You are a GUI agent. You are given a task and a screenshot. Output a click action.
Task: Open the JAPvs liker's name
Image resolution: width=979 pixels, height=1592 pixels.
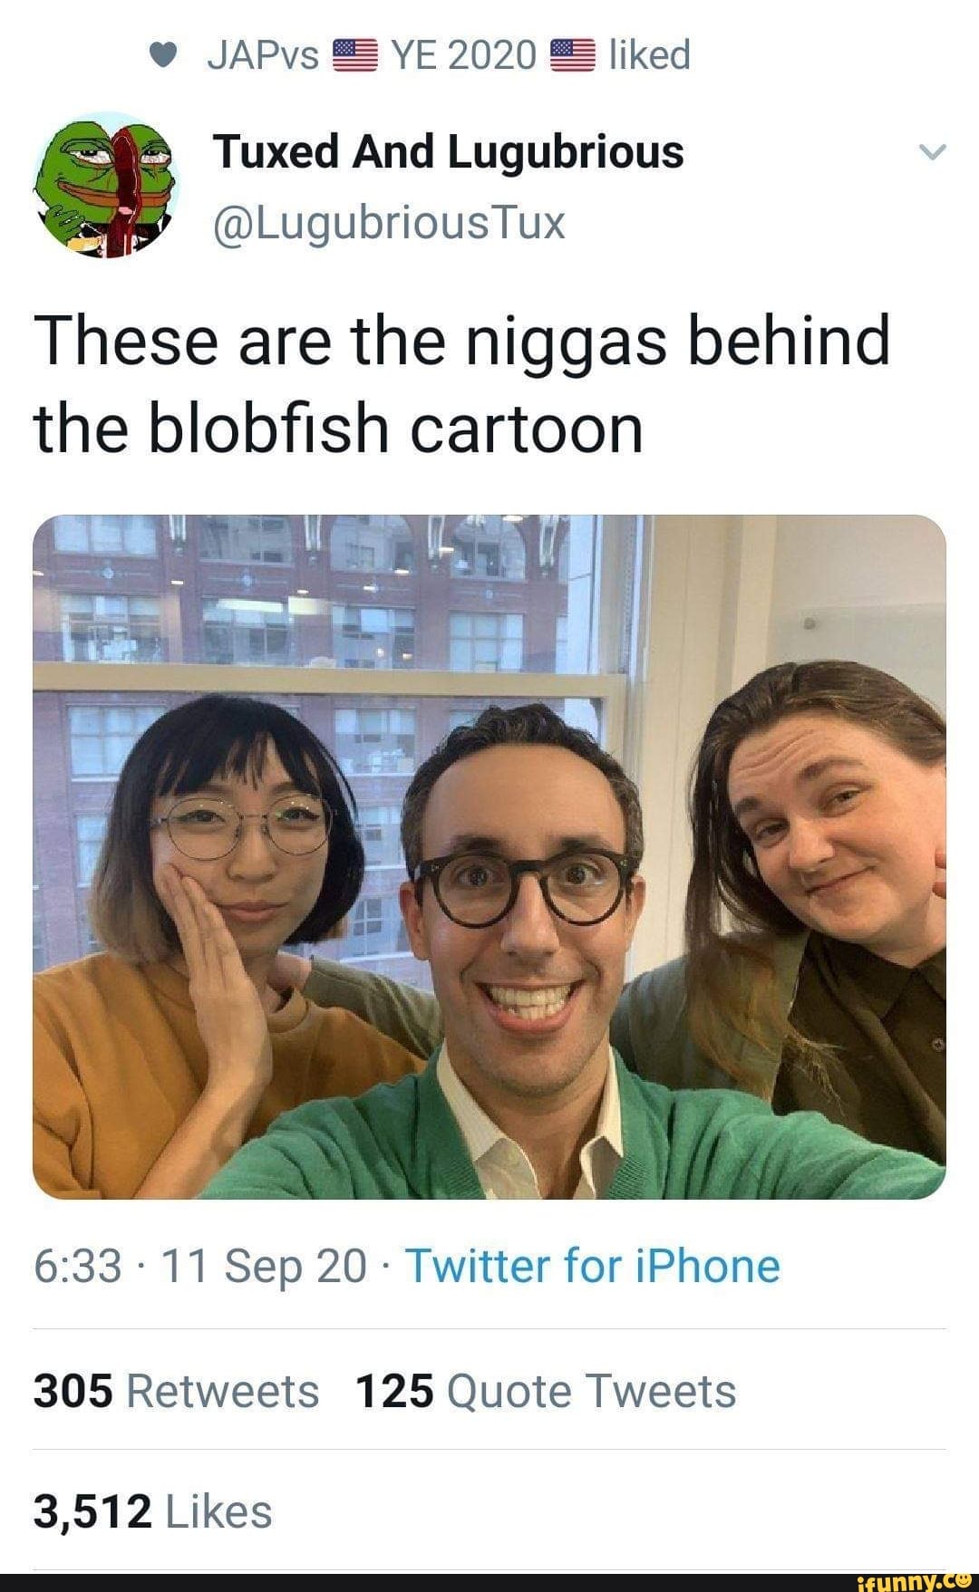tap(263, 56)
